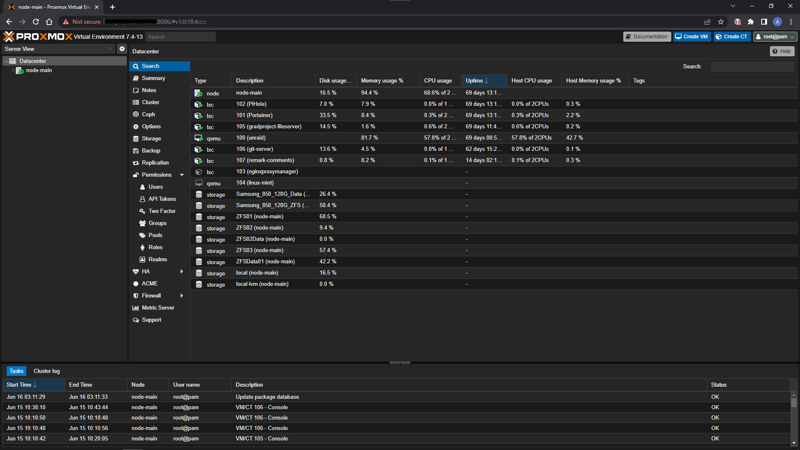
Task: Select the 105 (gradproject-fileserver) row
Action: click(x=494, y=127)
